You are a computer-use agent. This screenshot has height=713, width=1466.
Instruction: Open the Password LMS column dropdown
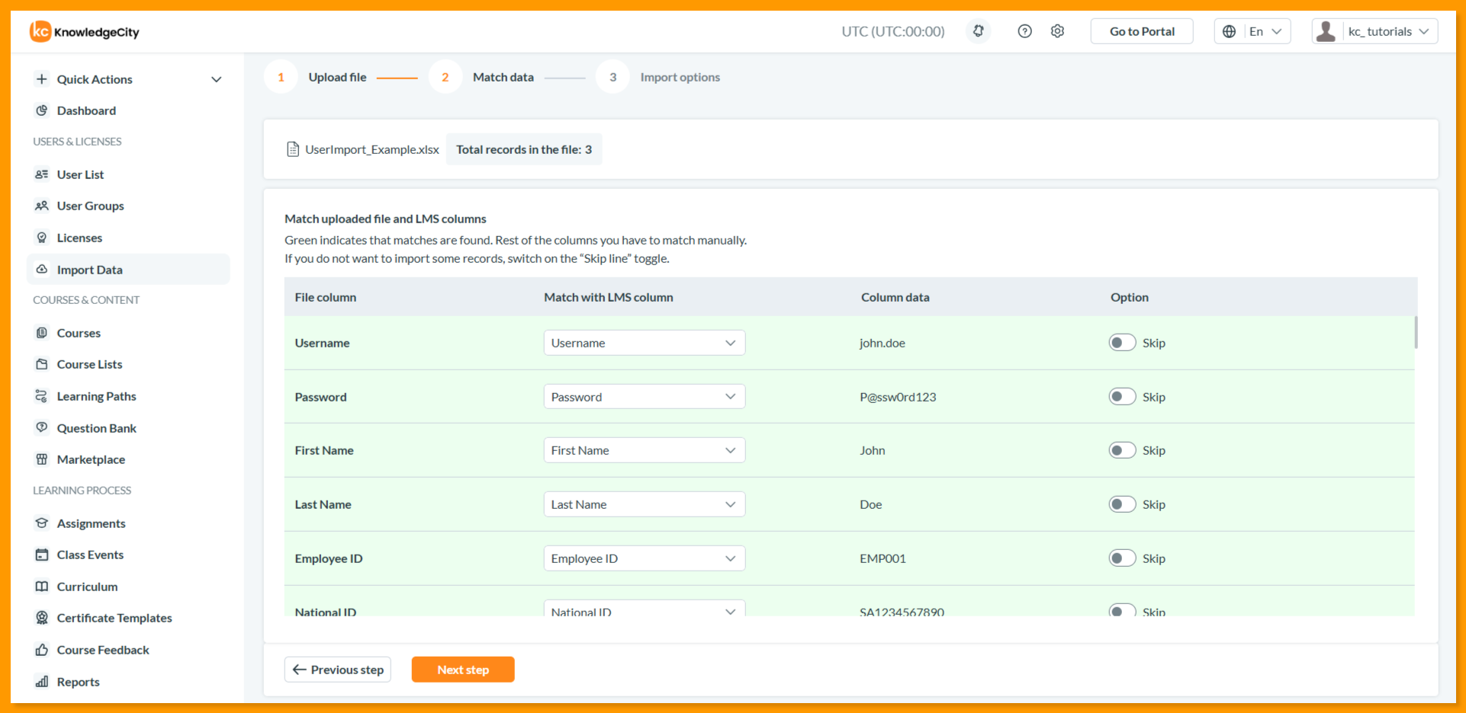(645, 397)
